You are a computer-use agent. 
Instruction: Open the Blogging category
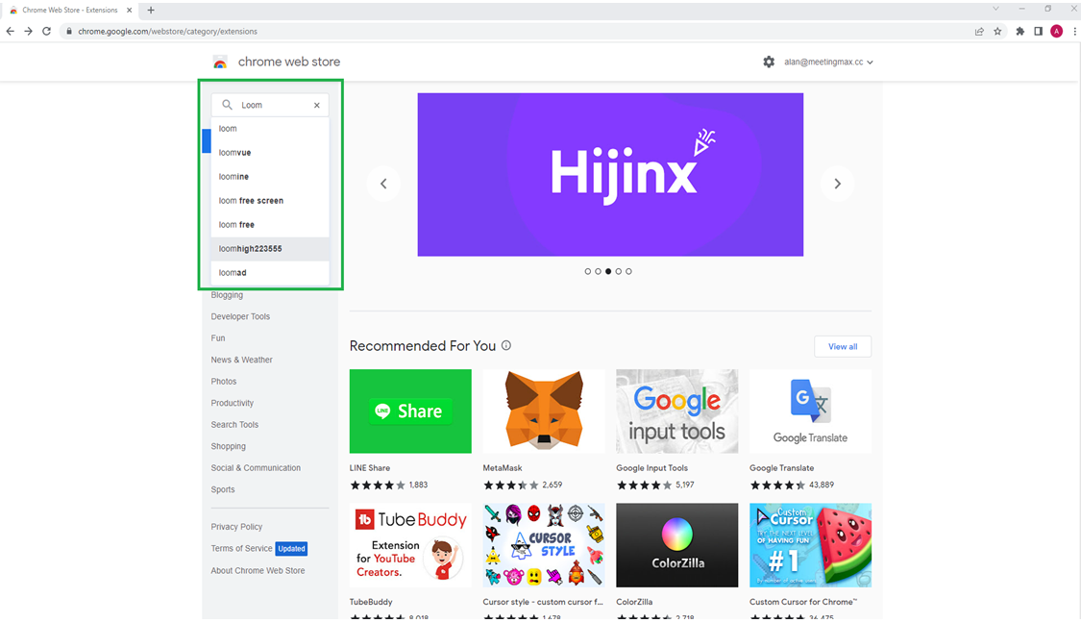tap(227, 295)
